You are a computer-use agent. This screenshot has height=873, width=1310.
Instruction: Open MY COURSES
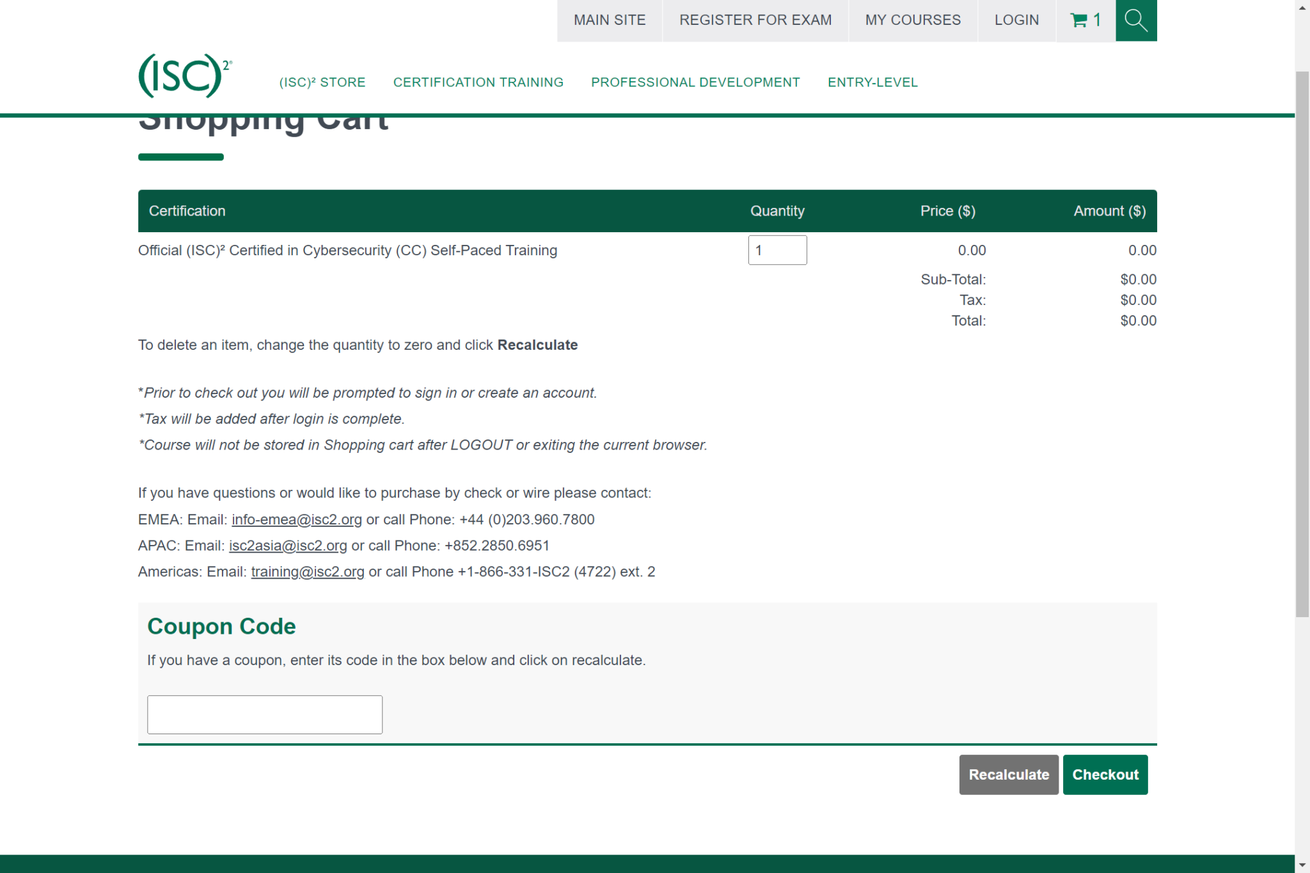point(913,20)
